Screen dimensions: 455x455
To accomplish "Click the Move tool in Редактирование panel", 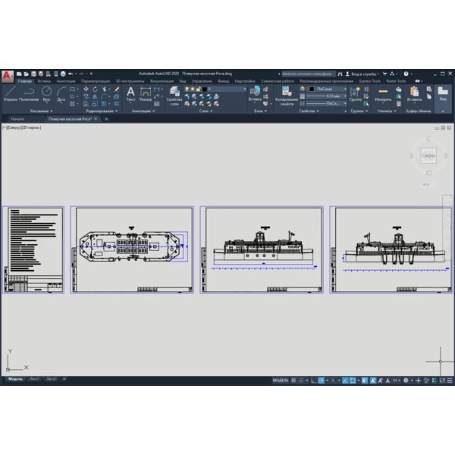I will [86, 89].
